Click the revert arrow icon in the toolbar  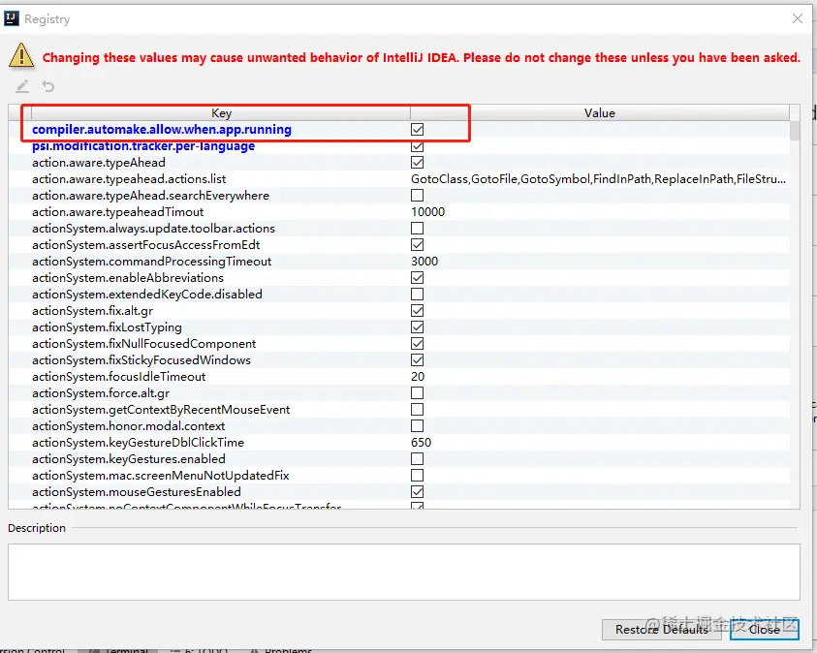(x=48, y=86)
